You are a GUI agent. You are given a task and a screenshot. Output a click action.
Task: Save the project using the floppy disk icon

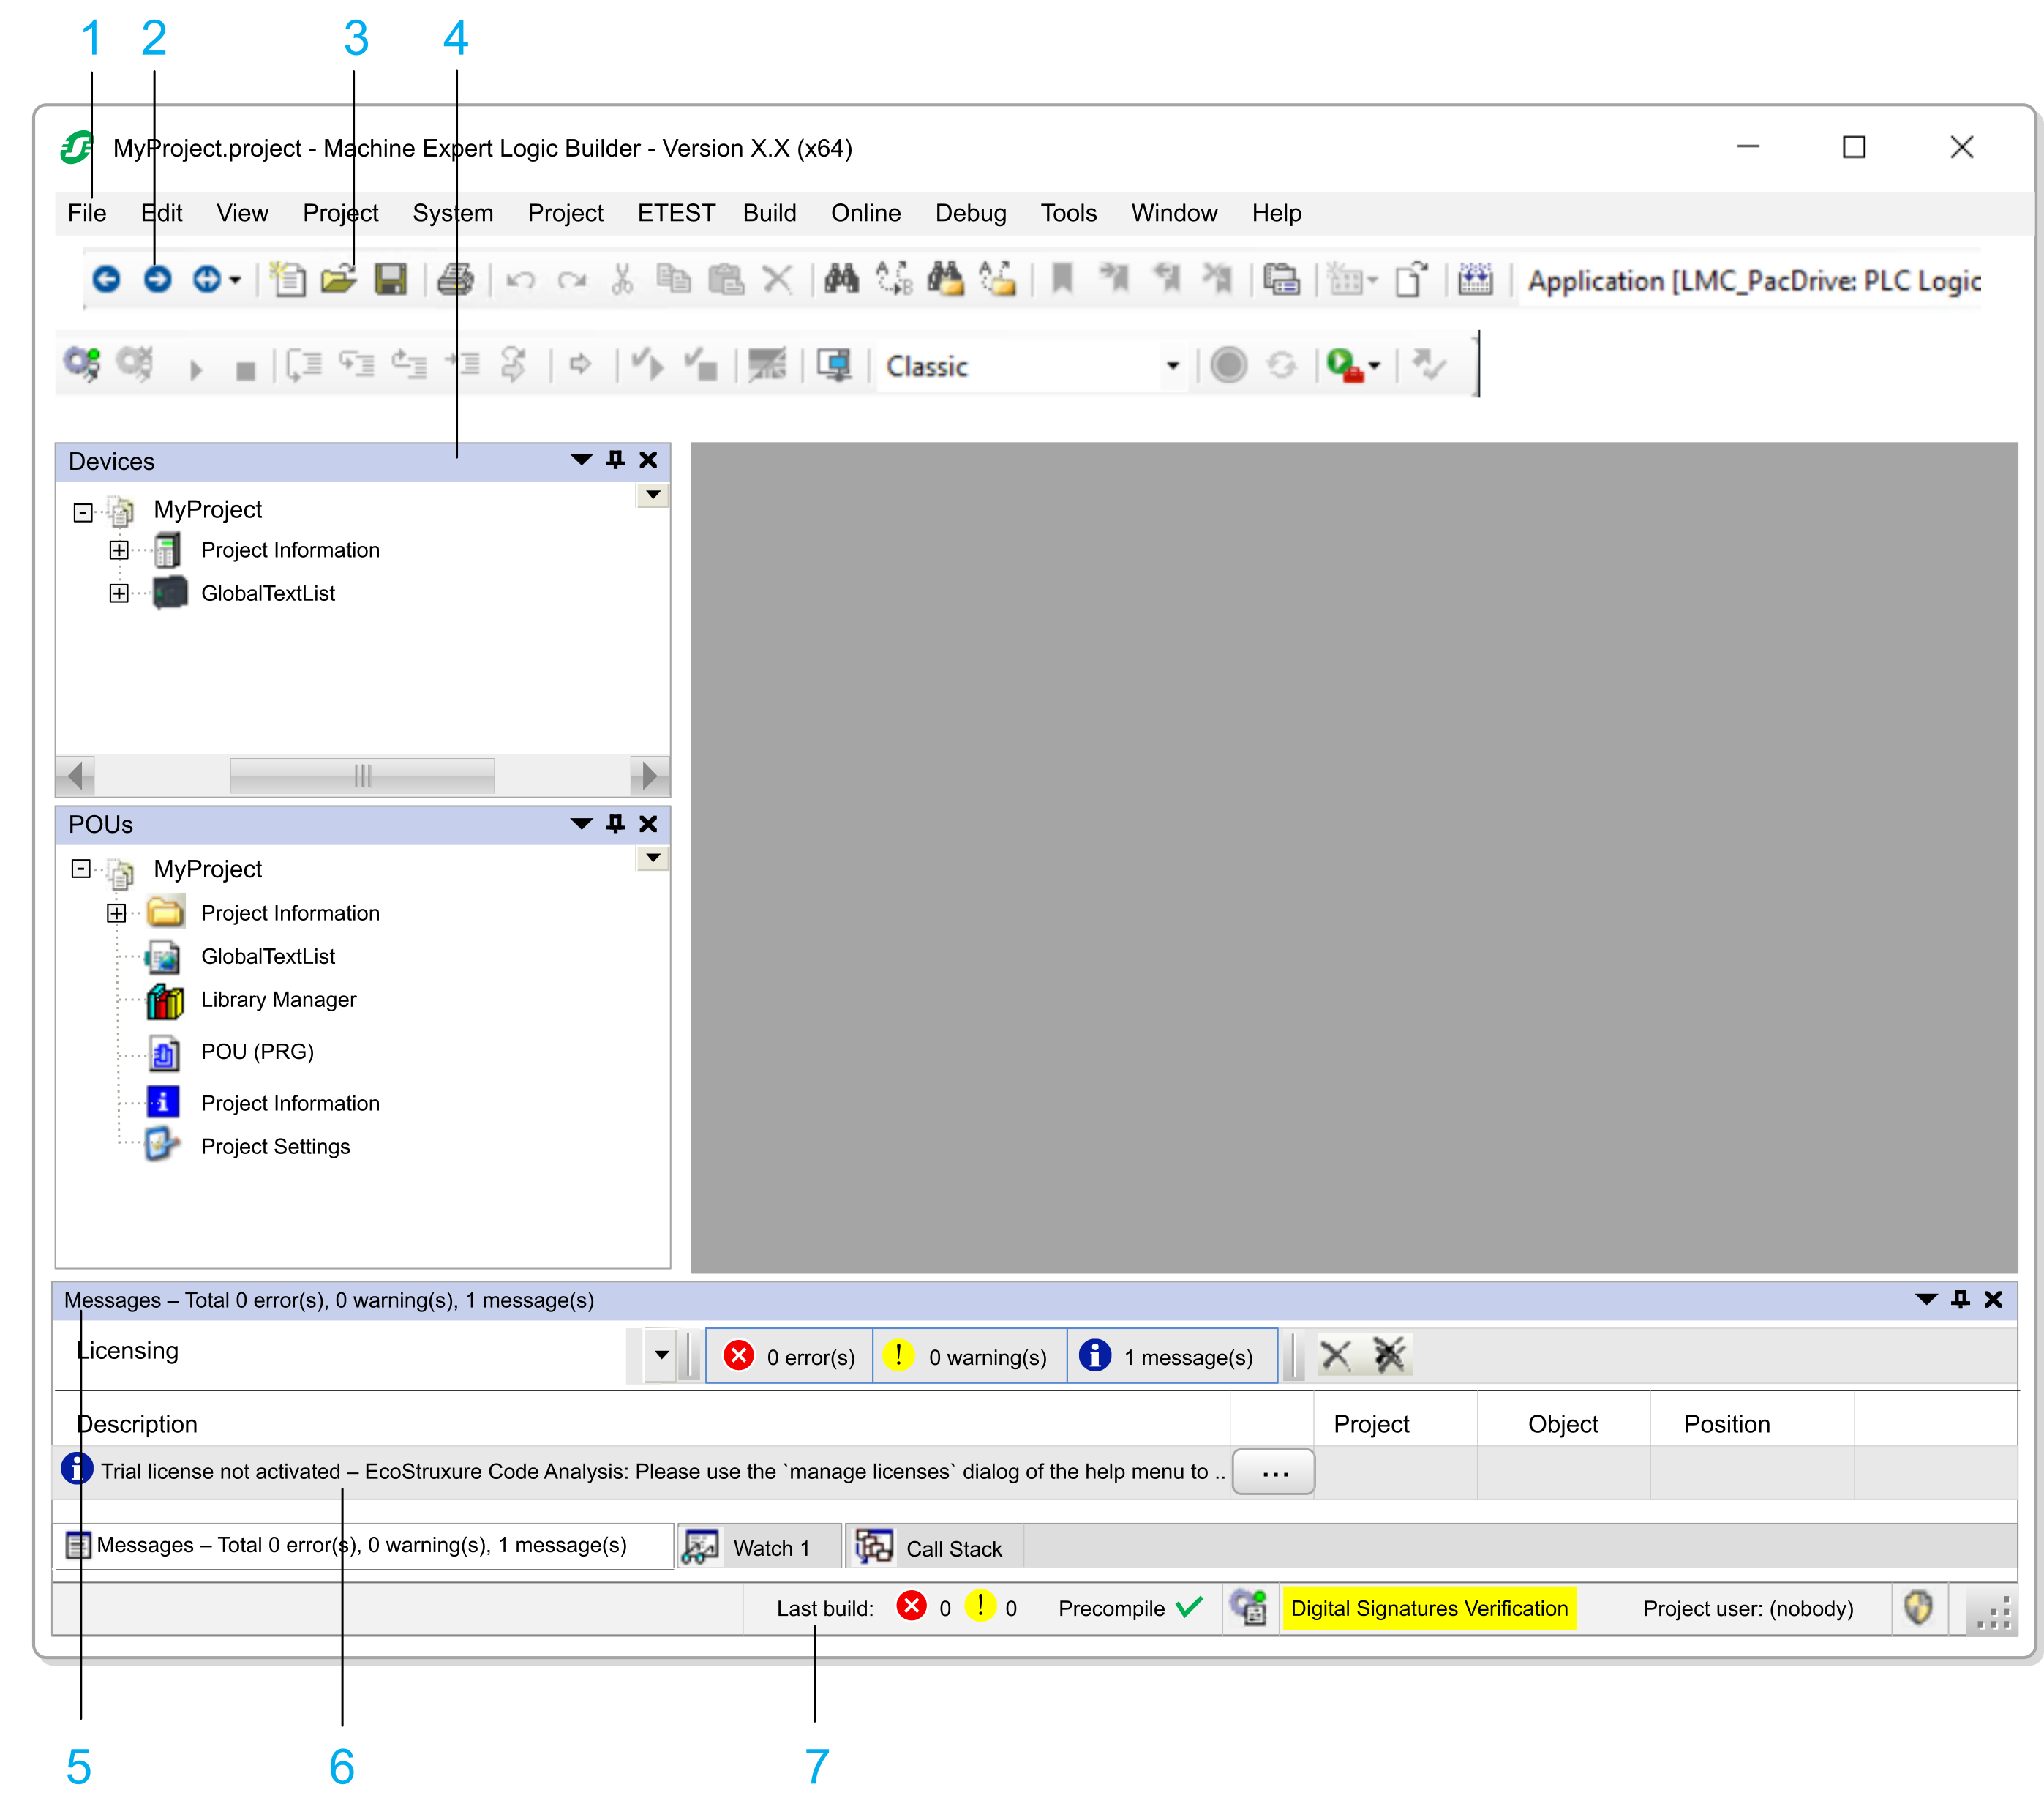(x=392, y=280)
